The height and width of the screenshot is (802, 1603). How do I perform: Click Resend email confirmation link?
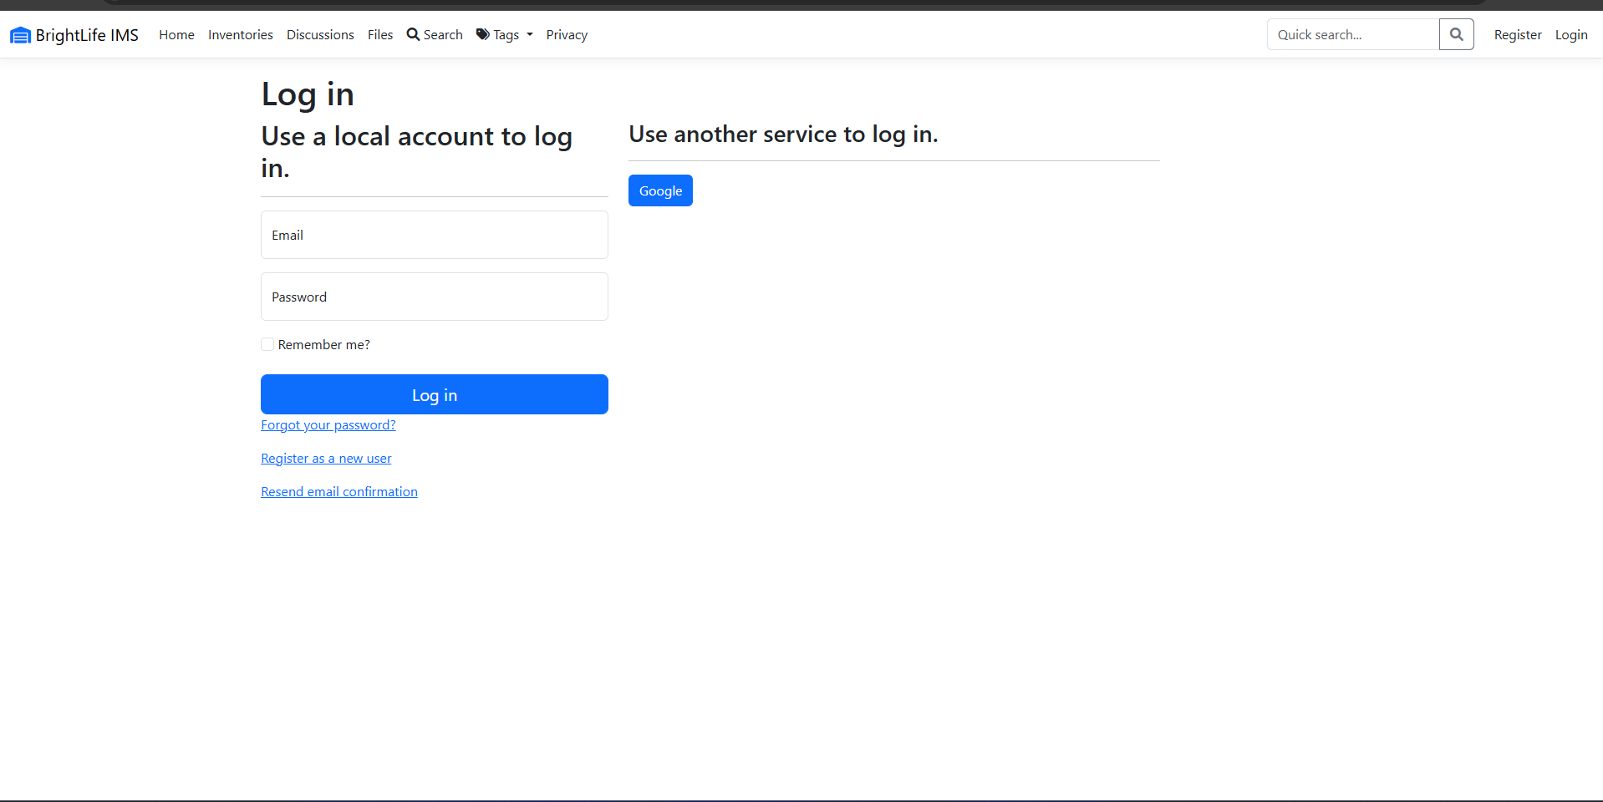point(339,492)
